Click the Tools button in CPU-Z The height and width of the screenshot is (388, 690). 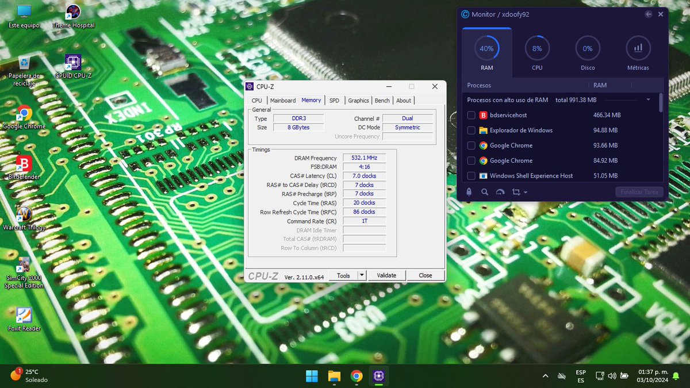(x=344, y=275)
